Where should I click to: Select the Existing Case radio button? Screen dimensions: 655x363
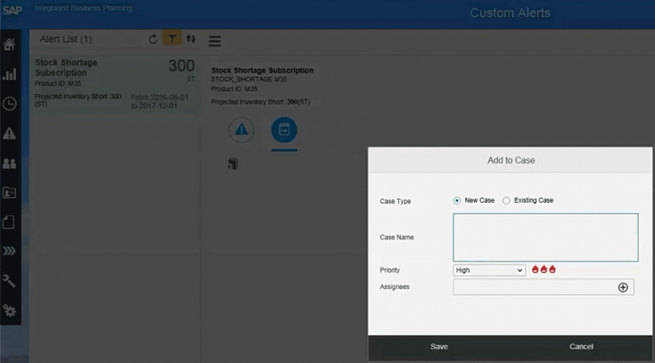506,201
